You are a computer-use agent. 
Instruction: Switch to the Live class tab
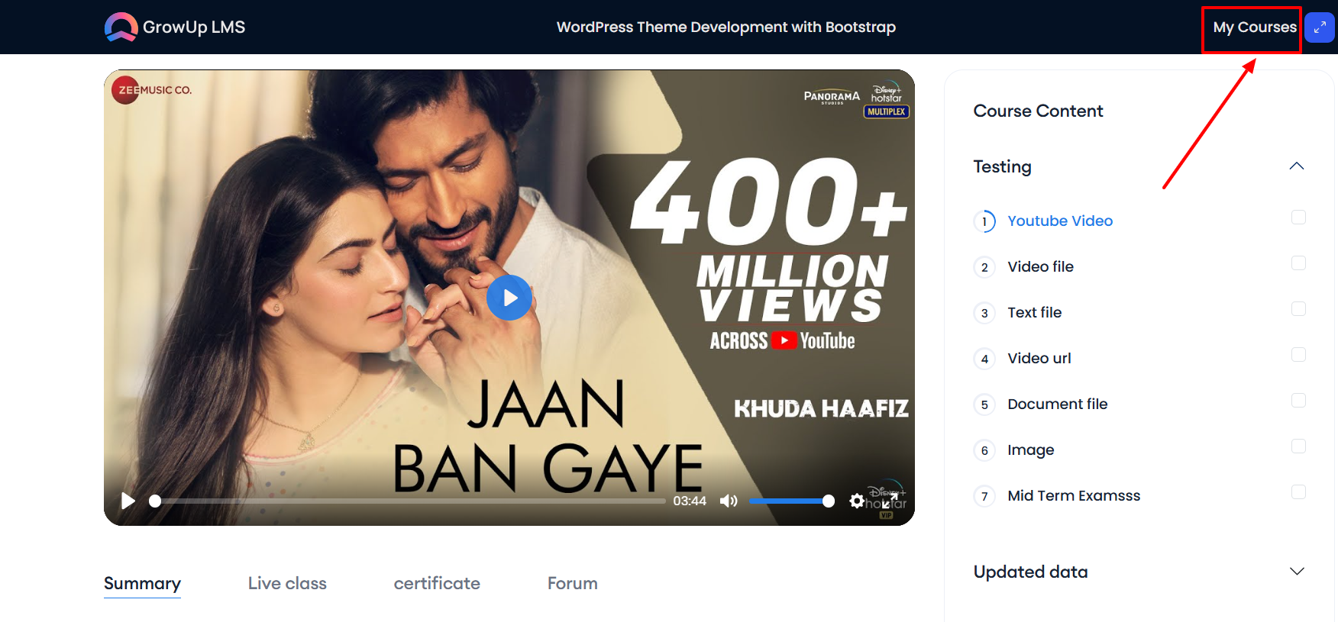click(287, 584)
